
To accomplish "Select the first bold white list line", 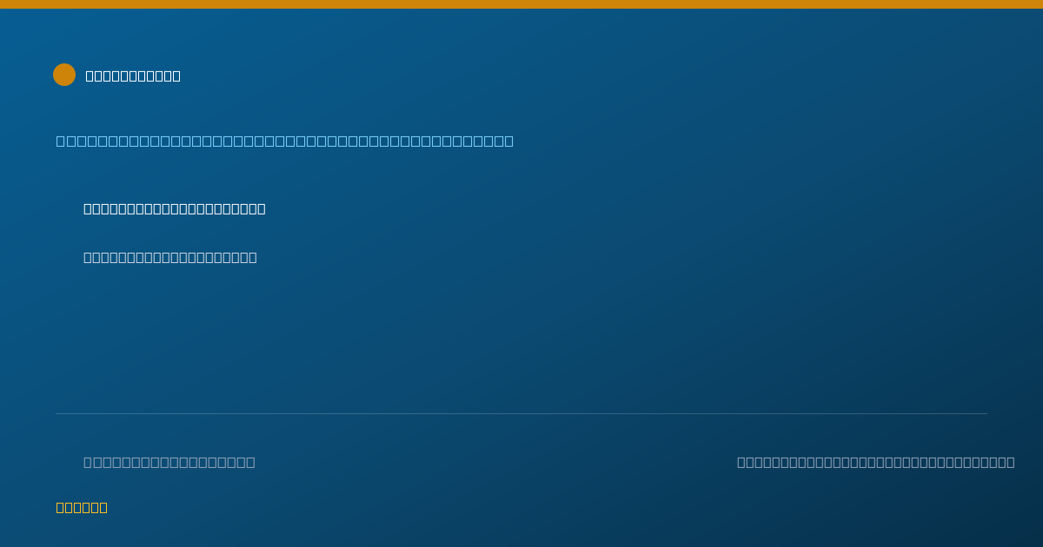I will point(175,208).
